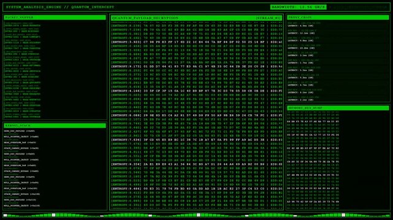Viewport: 393px width, 220px height.
Task: Click the highlighted ENTROPY:9.173 row
Action: click(197, 67)
